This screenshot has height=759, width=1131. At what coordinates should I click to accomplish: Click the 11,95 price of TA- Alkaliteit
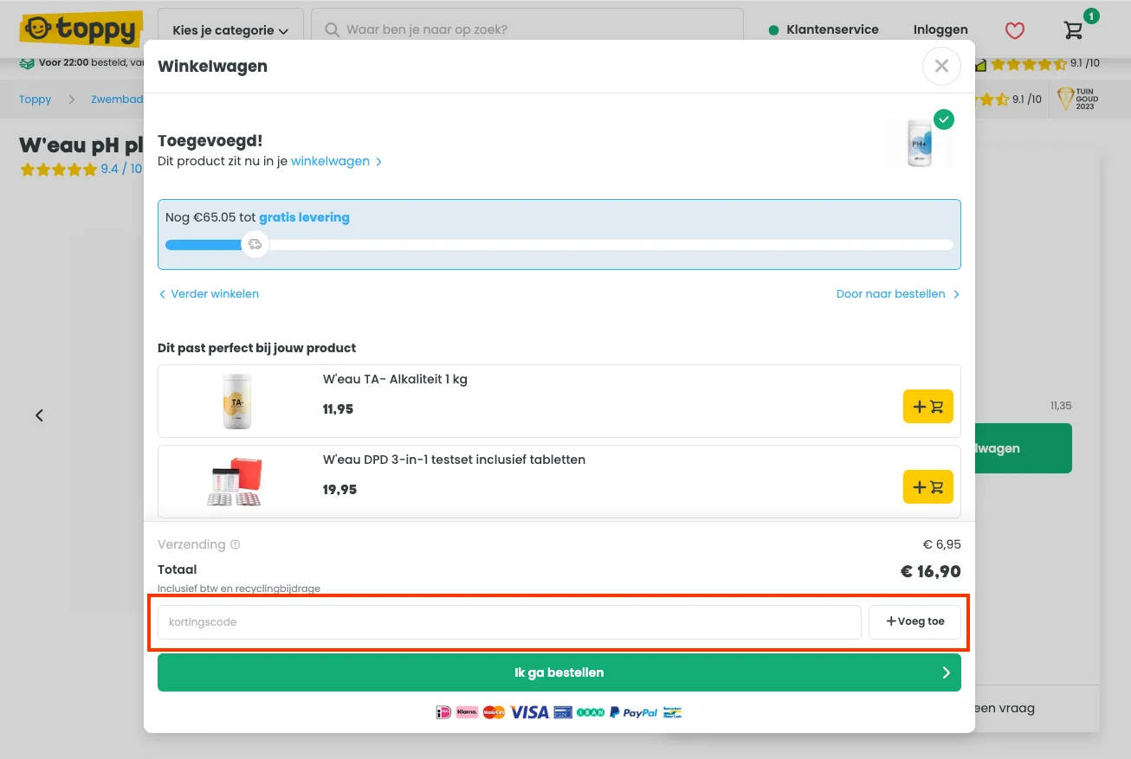pyautogui.click(x=338, y=409)
